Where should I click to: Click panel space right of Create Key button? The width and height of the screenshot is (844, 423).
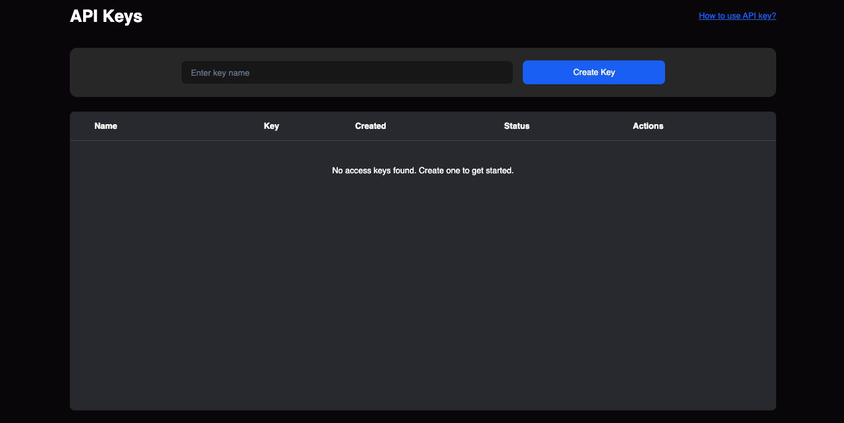point(720,72)
